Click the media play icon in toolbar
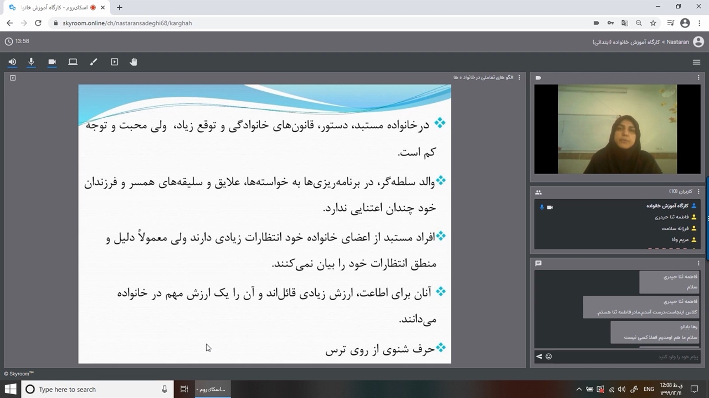709x398 pixels. [114, 62]
